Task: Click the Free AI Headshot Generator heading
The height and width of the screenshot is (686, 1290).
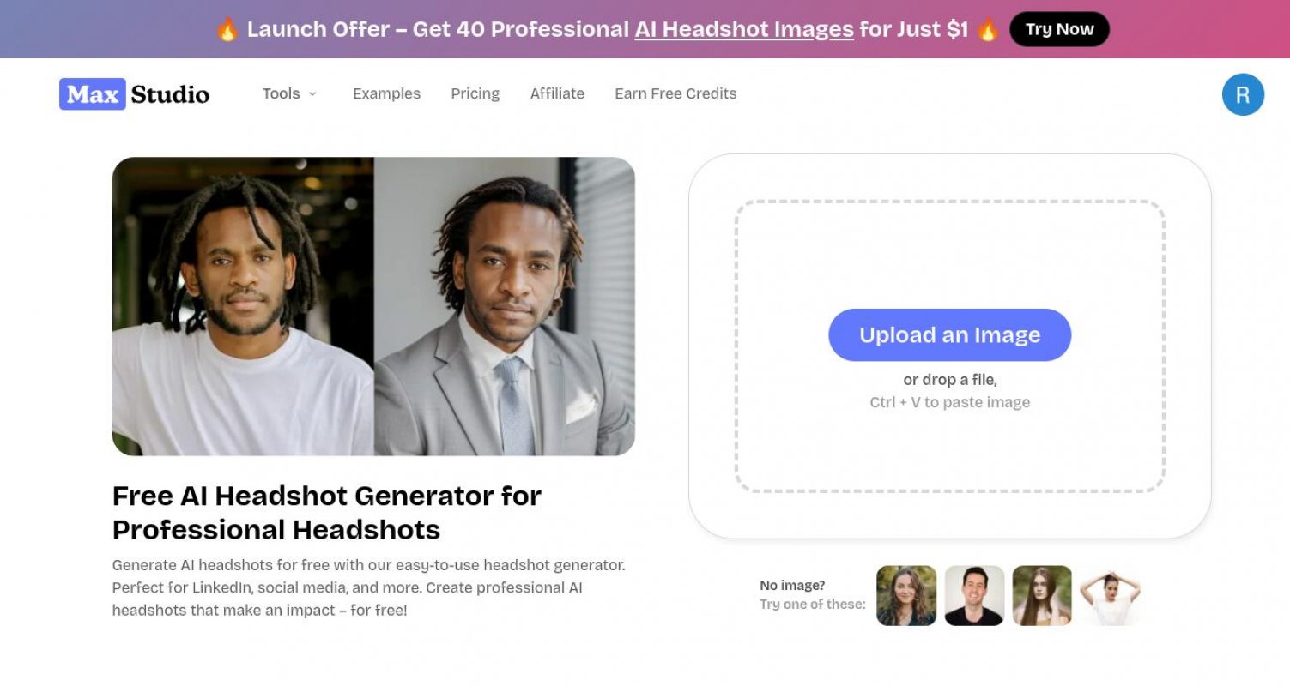Action: click(x=327, y=512)
